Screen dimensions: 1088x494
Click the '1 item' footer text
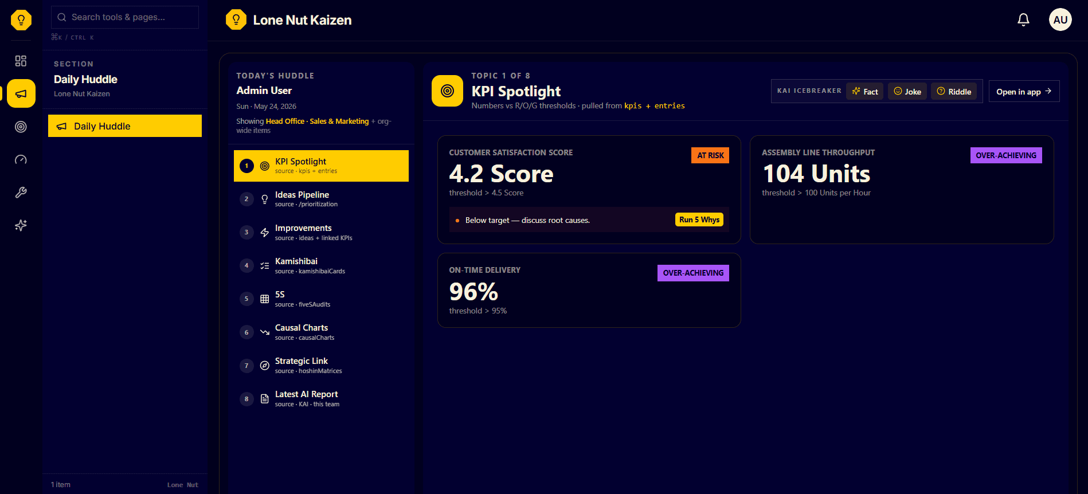61,484
